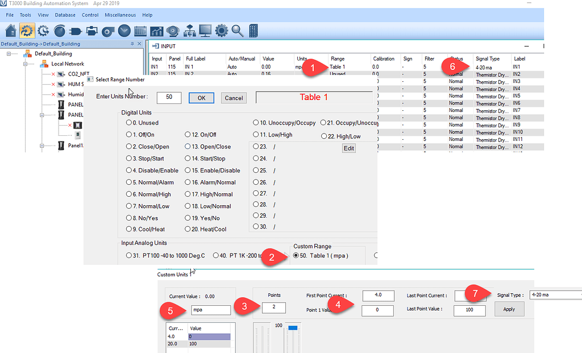Click the Home icon in the toolbar
582x353 pixels.
pyautogui.click(x=10, y=31)
